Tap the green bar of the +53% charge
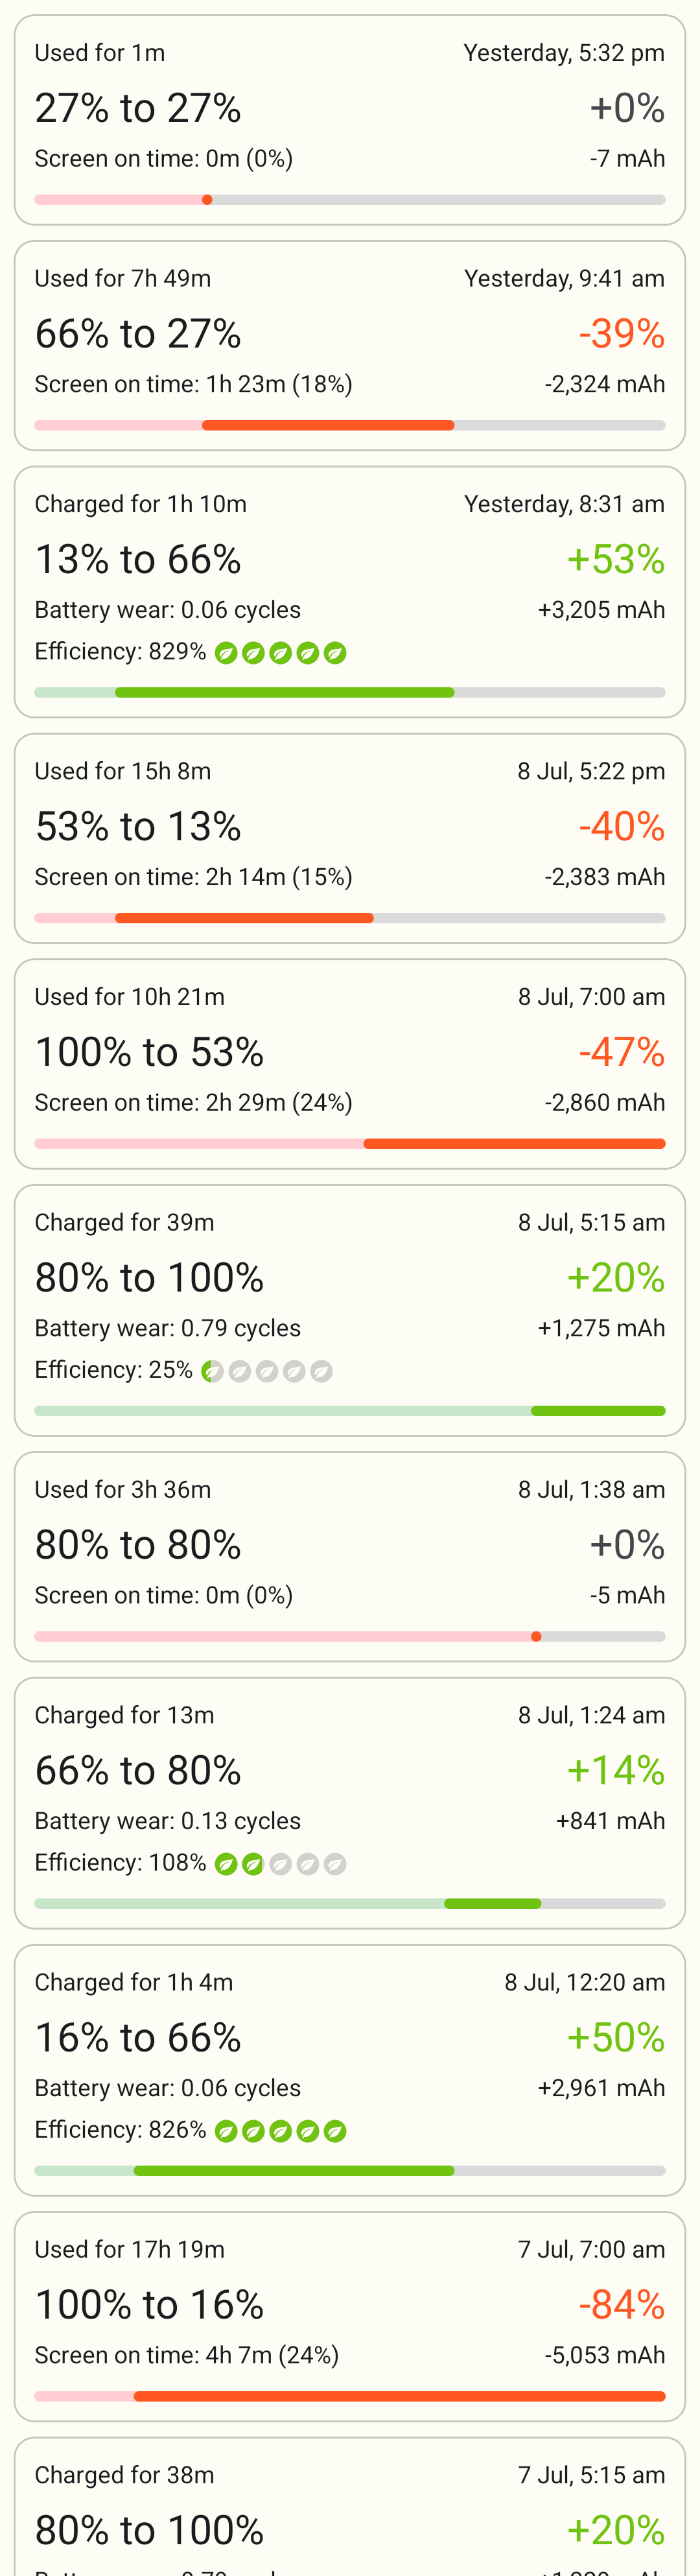 click(x=285, y=693)
